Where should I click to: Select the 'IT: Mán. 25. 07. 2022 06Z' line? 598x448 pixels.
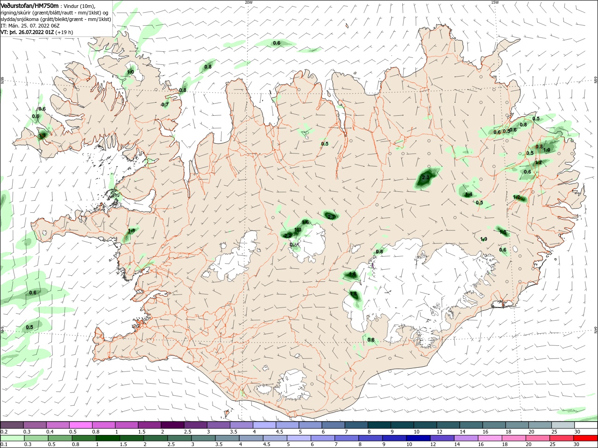click(x=30, y=26)
